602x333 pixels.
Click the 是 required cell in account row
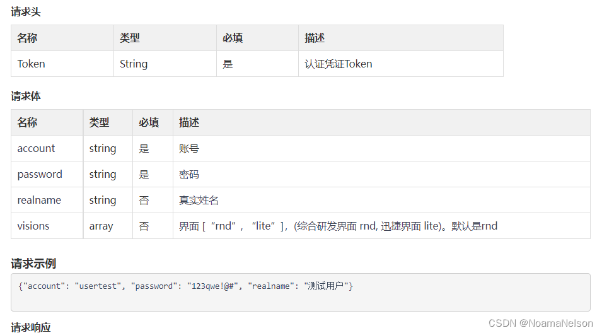[x=153, y=148]
